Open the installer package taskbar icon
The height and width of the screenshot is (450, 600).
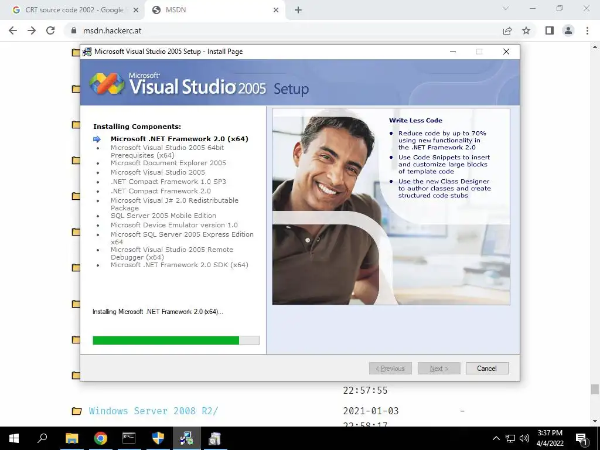215,438
